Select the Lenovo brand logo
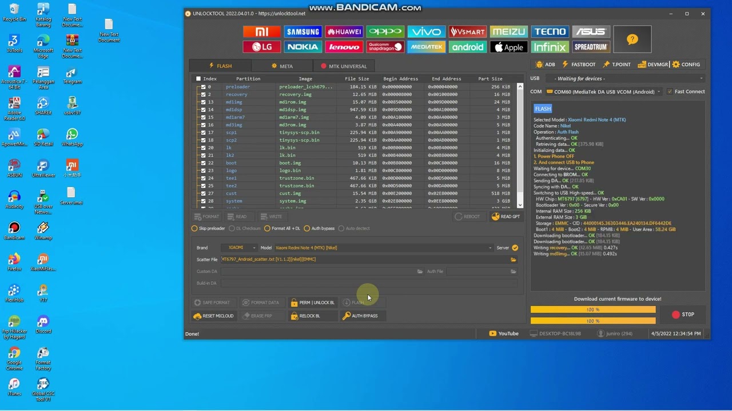The image size is (732, 411). click(344, 47)
